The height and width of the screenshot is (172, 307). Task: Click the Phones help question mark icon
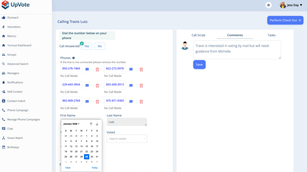(73, 58)
